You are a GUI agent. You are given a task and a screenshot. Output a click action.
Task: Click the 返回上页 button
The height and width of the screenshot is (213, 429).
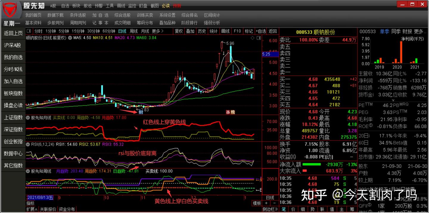point(13,33)
